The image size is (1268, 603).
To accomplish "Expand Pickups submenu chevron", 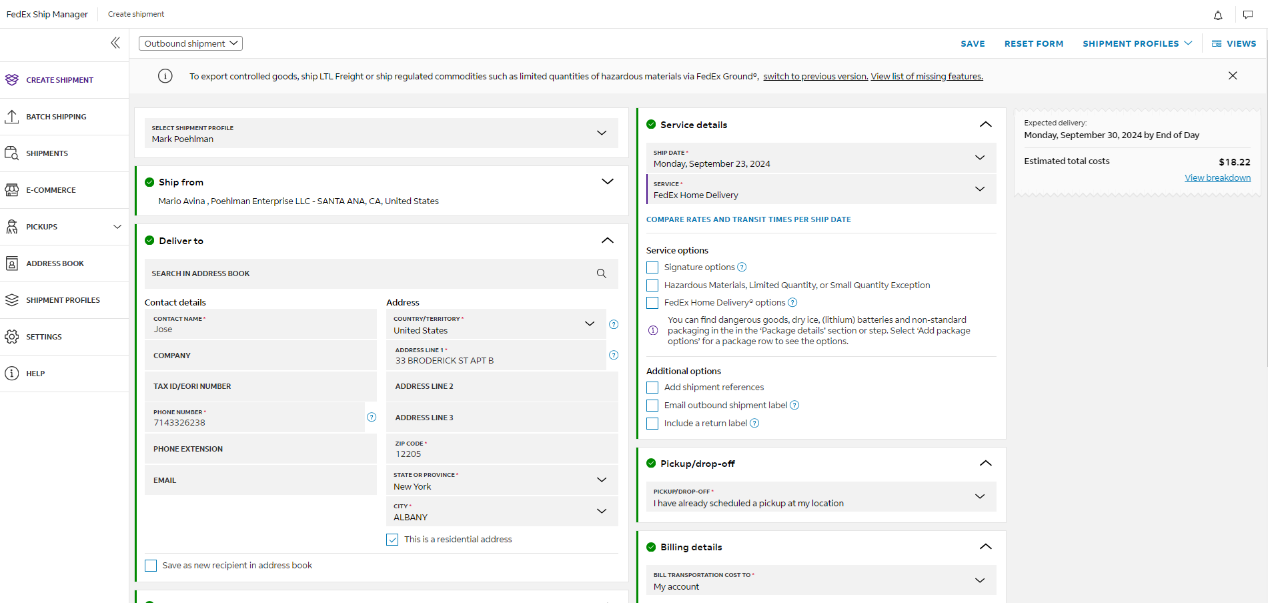I will pos(117,227).
